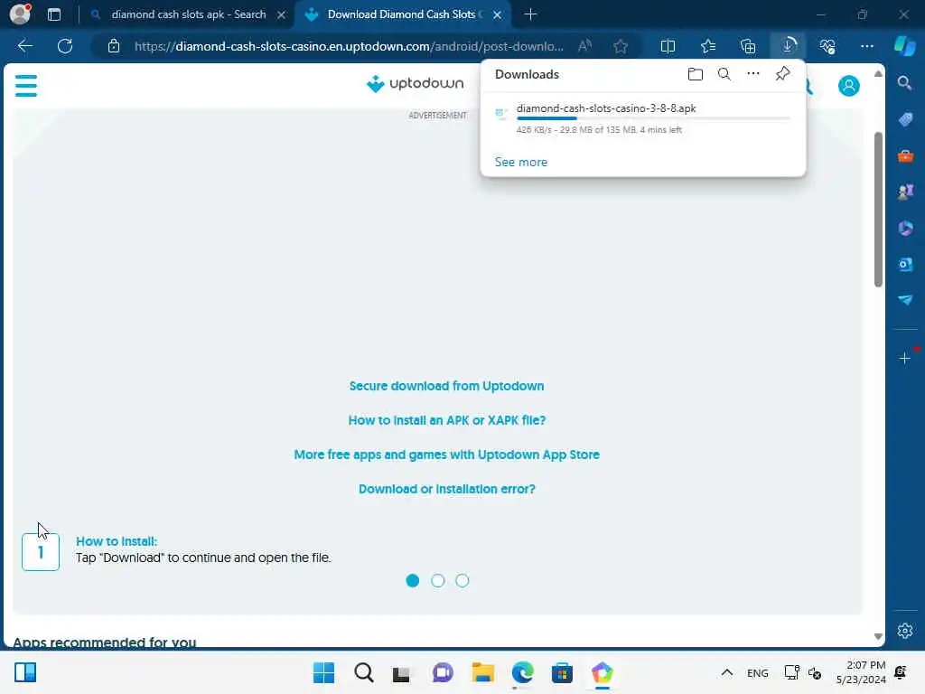Toggle the Downloads toolbar button

[788, 46]
